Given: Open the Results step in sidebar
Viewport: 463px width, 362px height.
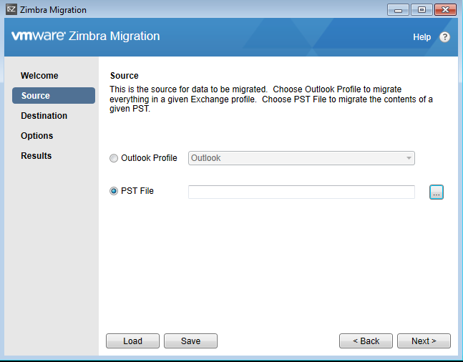Looking at the screenshot, I should (36, 156).
